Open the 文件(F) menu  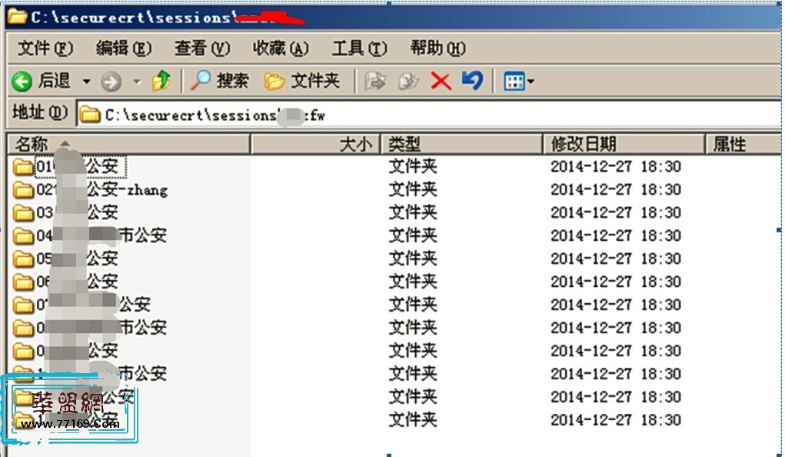[45, 48]
